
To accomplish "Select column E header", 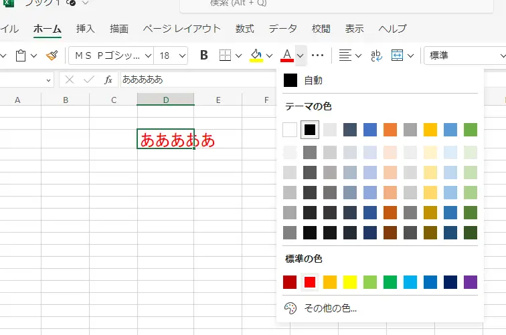I will pos(218,100).
